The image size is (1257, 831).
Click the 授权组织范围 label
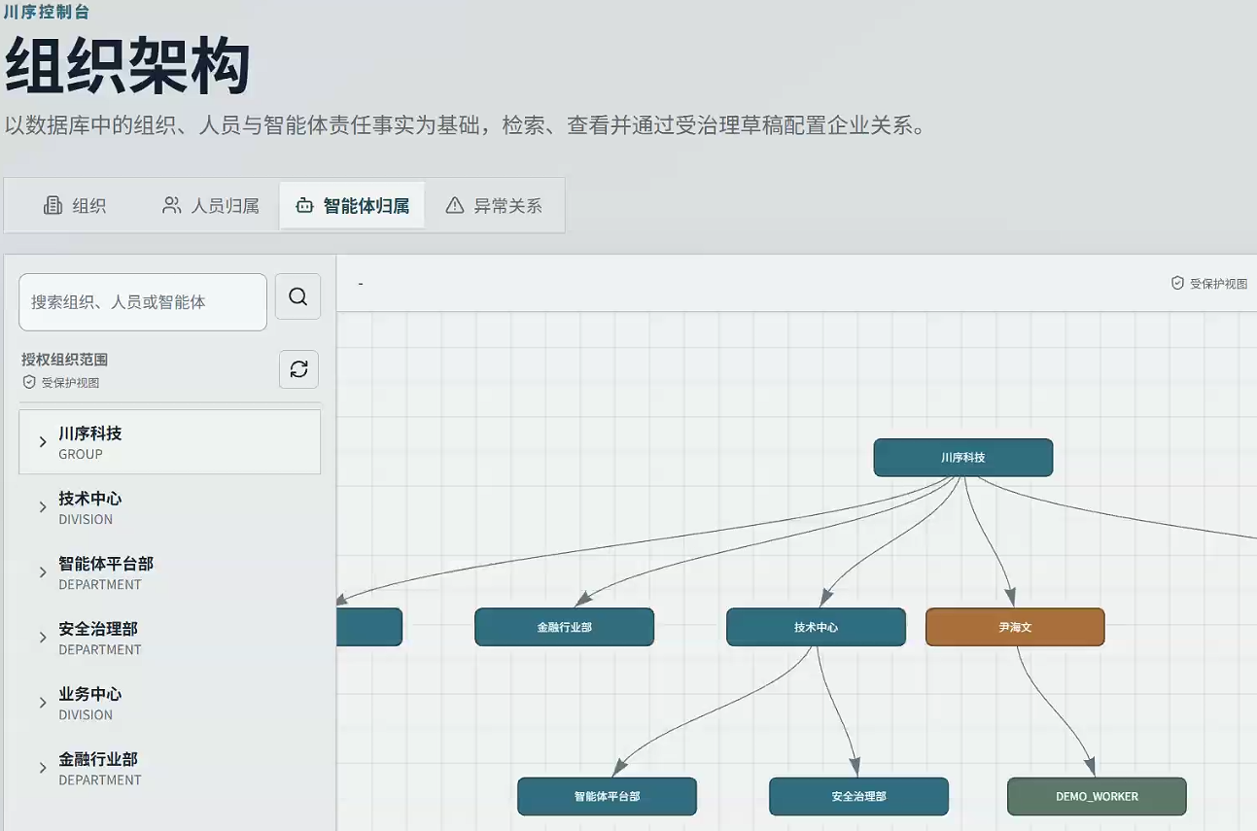[x=65, y=360]
